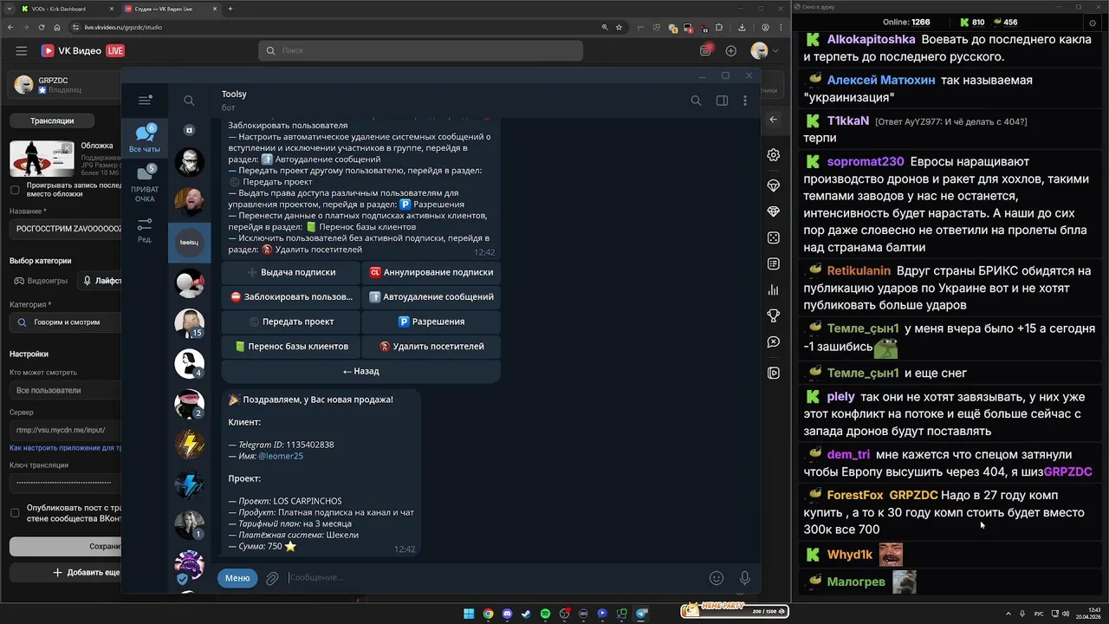Focus the VK Видео Поиск search field

420,51
